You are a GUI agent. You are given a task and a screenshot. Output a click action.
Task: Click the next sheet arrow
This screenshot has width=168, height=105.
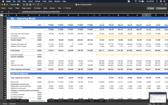(x=5, y=101)
